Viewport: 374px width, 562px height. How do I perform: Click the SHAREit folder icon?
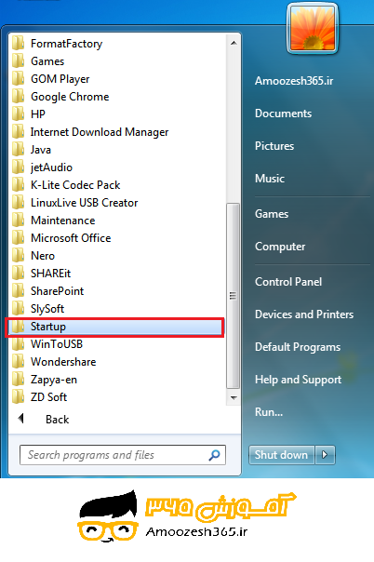click(x=18, y=273)
